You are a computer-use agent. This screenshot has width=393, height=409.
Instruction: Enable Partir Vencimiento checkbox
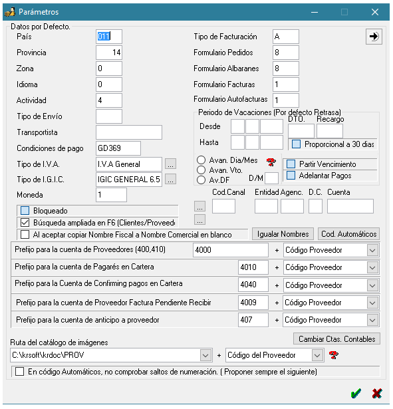(x=291, y=164)
